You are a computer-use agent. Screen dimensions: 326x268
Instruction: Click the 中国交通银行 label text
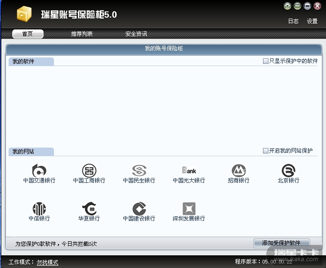pos(39,180)
